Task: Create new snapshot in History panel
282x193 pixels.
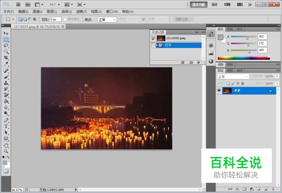Action: pyautogui.click(x=191, y=62)
